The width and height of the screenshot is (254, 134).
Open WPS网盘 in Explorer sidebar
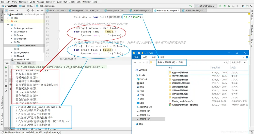141,70
